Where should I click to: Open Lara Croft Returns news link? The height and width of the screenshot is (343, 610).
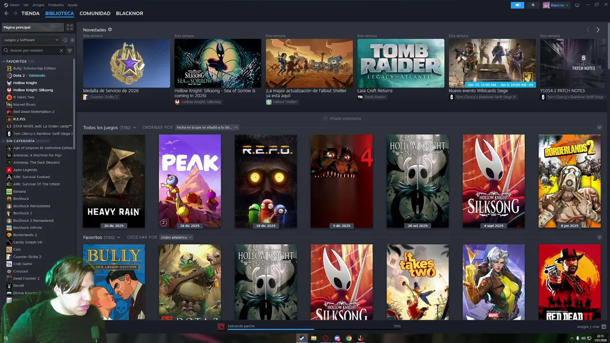coord(375,91)
